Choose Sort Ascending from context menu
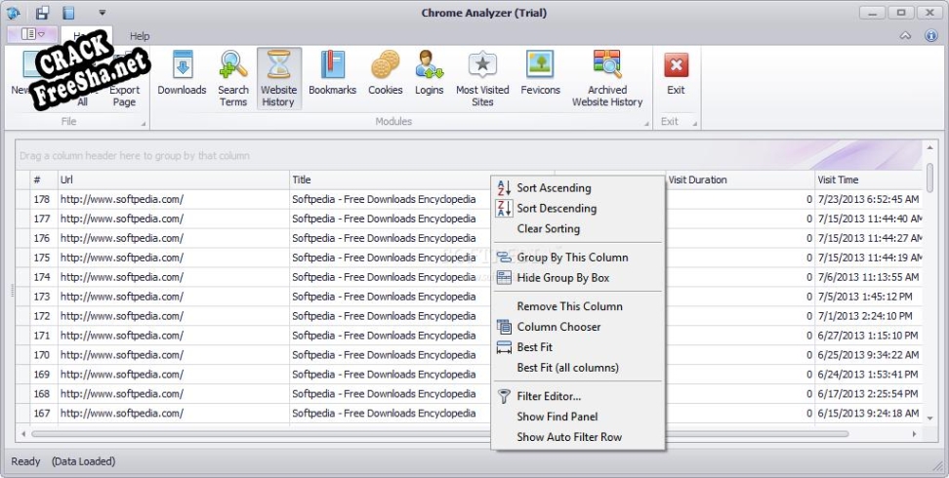949x478 pixels. pyautogui.click(x=554, y=188)
